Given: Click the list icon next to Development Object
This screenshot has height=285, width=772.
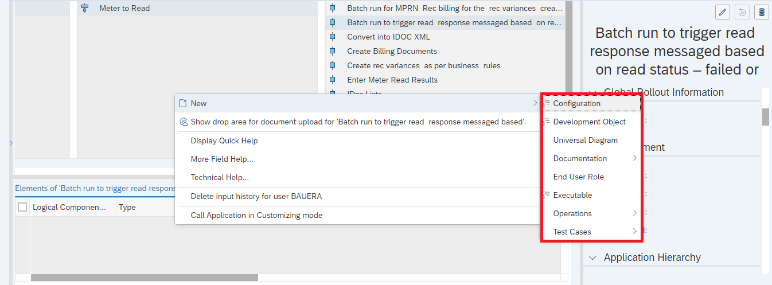Looking at the screenshot, I should (547, 122).
